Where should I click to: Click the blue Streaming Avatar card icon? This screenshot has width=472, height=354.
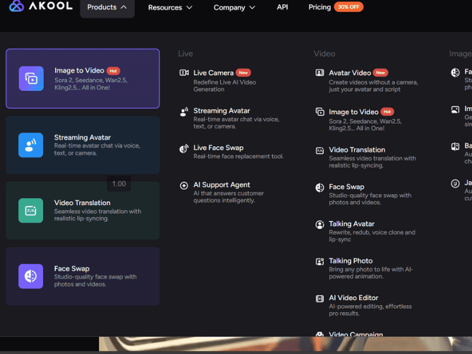(31, 145)
